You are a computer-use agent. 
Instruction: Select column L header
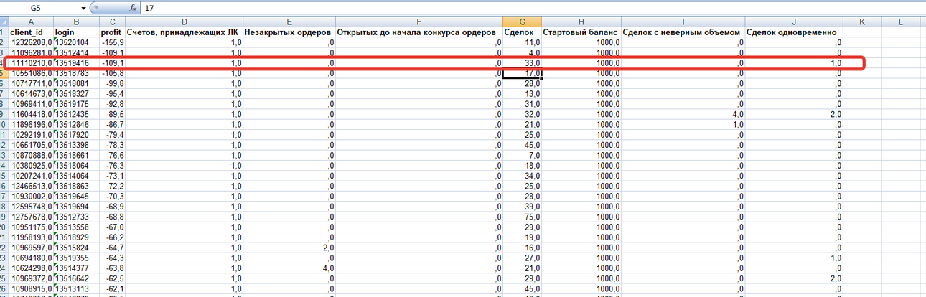[x=901, y=22]
